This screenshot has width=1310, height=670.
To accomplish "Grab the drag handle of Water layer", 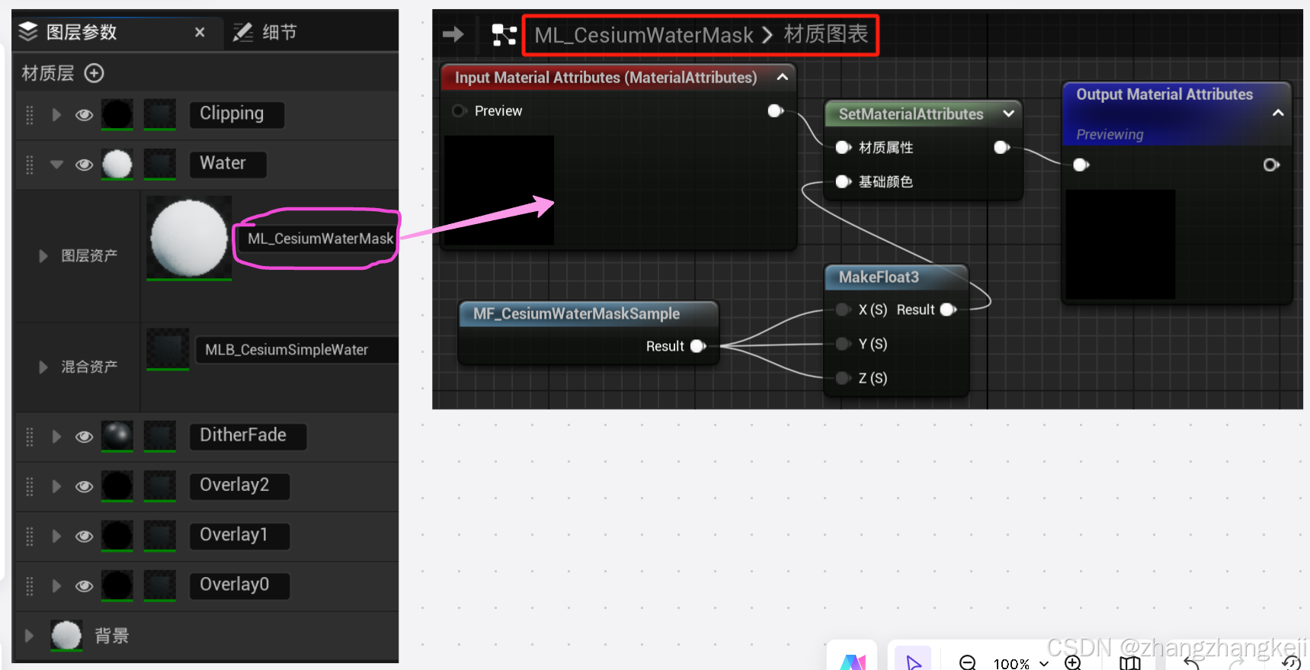I will [30, 165].
